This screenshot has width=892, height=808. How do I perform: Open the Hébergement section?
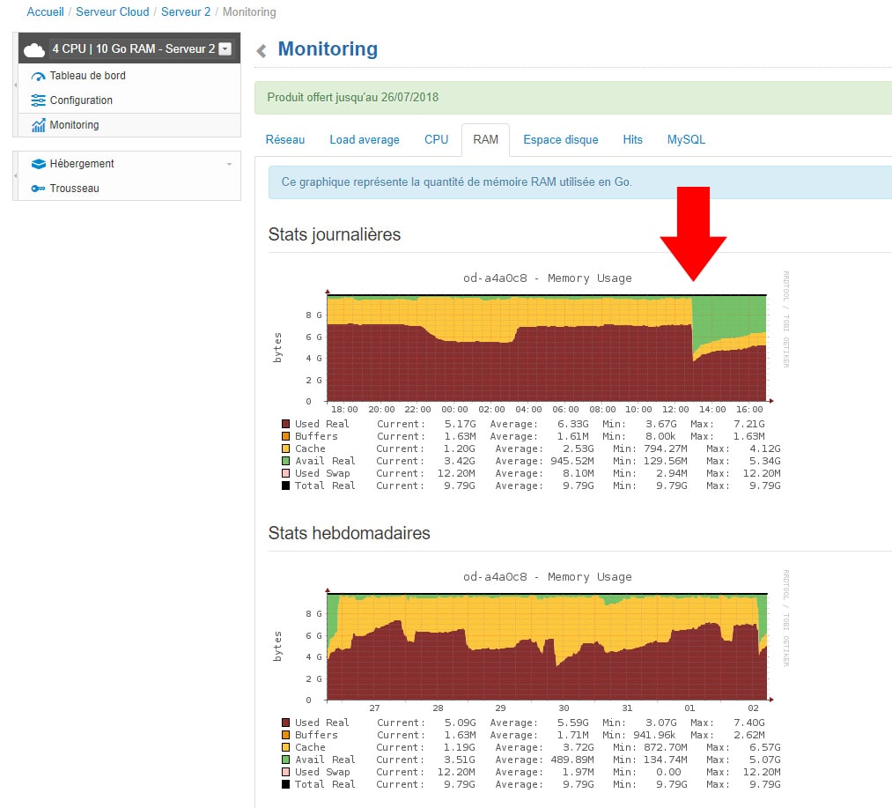pos(82,163)
